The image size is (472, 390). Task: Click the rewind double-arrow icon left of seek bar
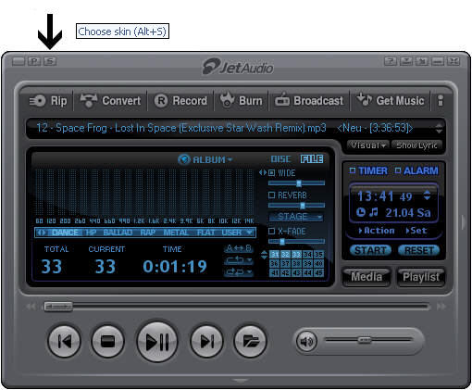[x=31, y=307]
